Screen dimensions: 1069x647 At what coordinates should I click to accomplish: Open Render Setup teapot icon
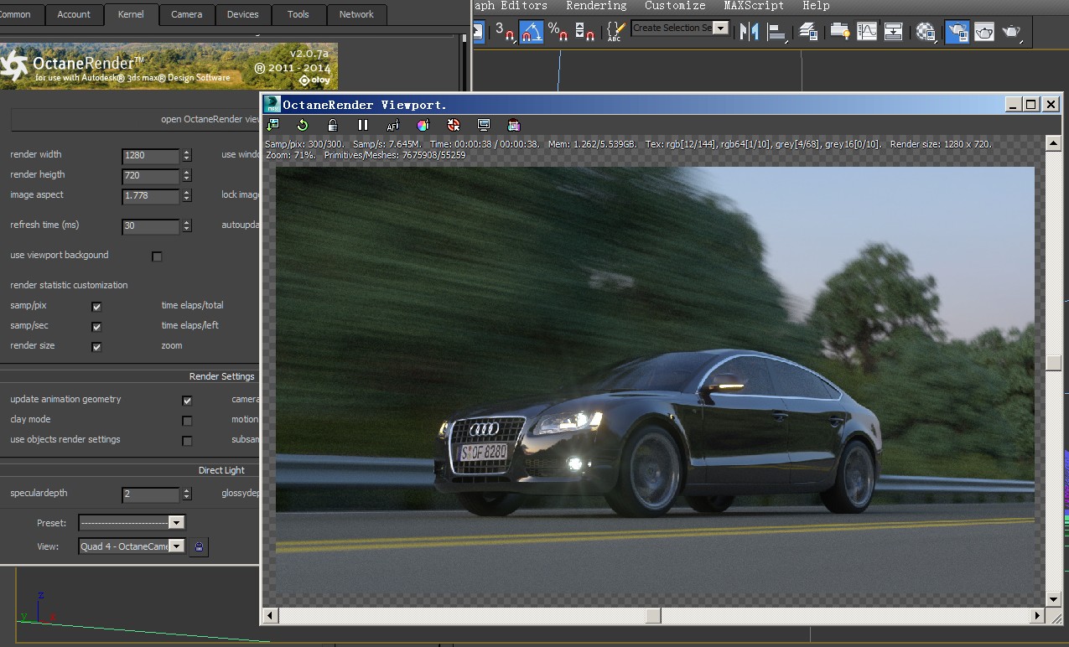point(957,32)
